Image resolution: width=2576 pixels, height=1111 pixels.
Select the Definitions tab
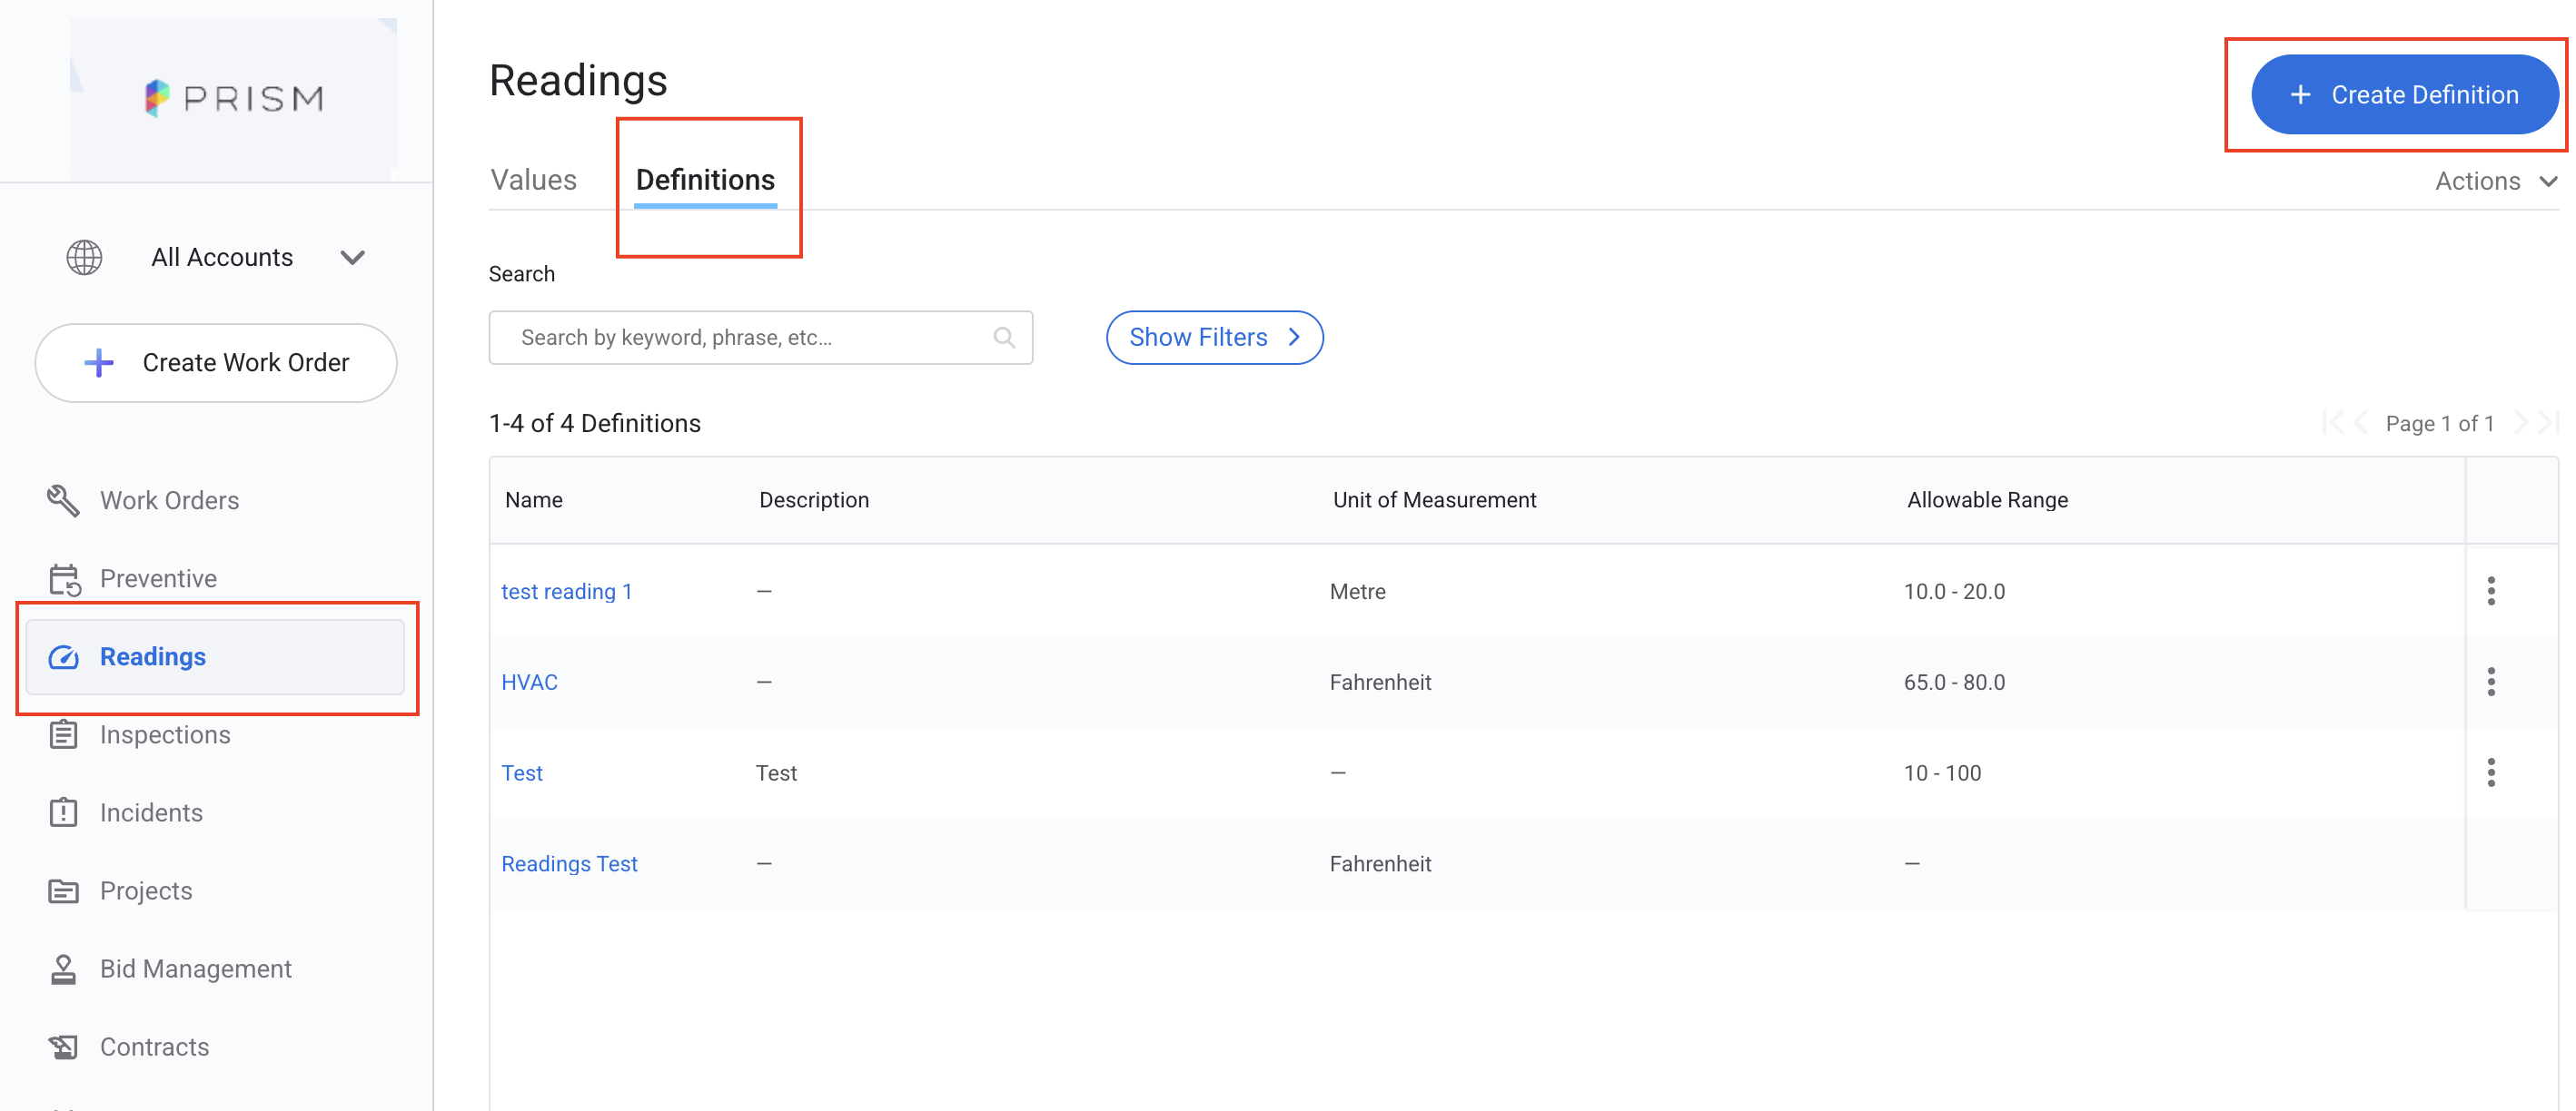point(705,180)
